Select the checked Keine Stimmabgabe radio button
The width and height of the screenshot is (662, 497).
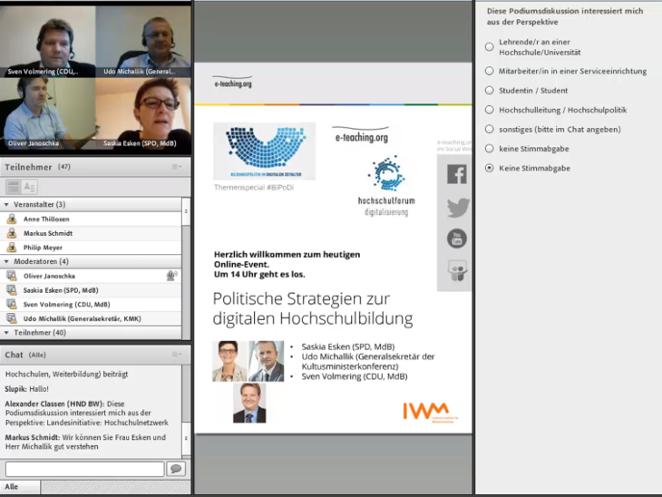pyautogui.click(x=490, y=168)
